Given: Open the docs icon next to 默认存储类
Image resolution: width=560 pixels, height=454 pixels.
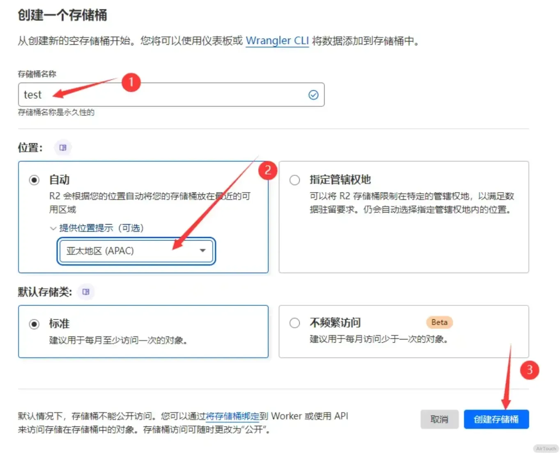Looking at the screenshot, I should [86, 292].
